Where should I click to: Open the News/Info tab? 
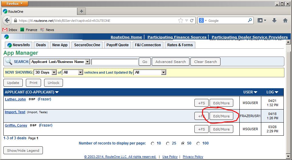pyautogui.click(x=19, y=45)
